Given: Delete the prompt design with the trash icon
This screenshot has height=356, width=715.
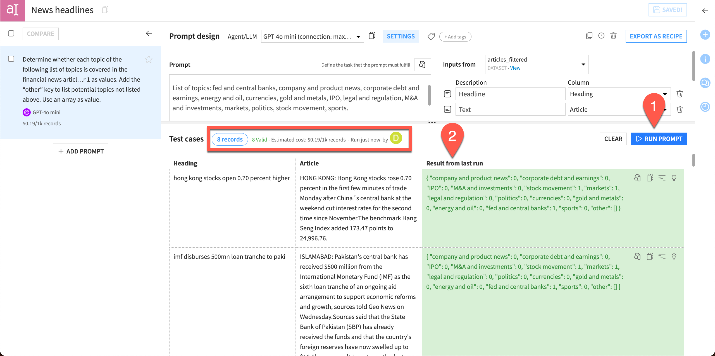Looking at the screenshot, I should 614,36.
